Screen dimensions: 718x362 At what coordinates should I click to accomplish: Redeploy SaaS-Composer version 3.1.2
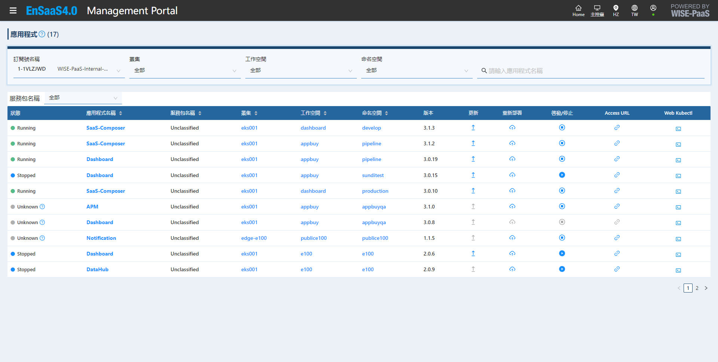pyautogui.click(x=512, y=143)
